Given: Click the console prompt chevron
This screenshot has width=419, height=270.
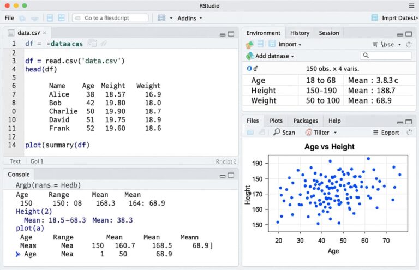Looking at the screenshot, I should pyautogui.click(x=18, y=254).
